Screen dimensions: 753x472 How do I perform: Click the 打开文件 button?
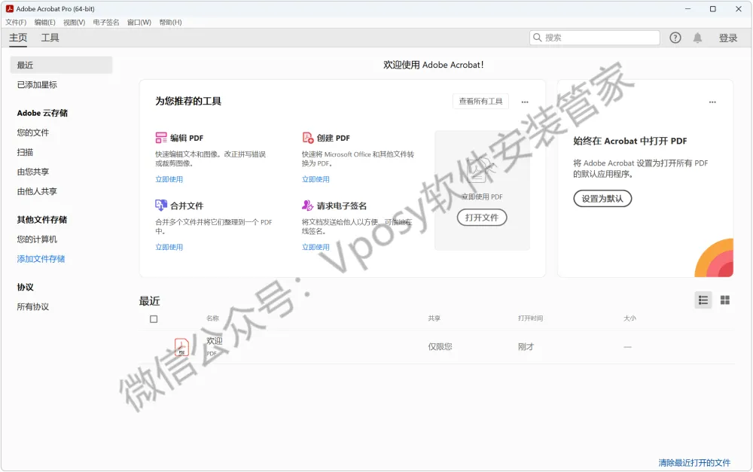(x=482, y=218)
